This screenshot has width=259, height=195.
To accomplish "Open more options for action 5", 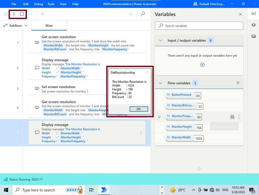I will tap(141, 132).
